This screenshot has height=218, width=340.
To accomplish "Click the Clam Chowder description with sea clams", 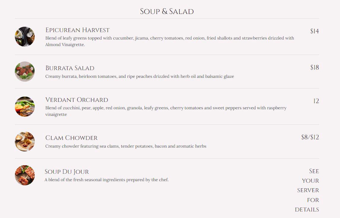I will click(x=125, y=146).
